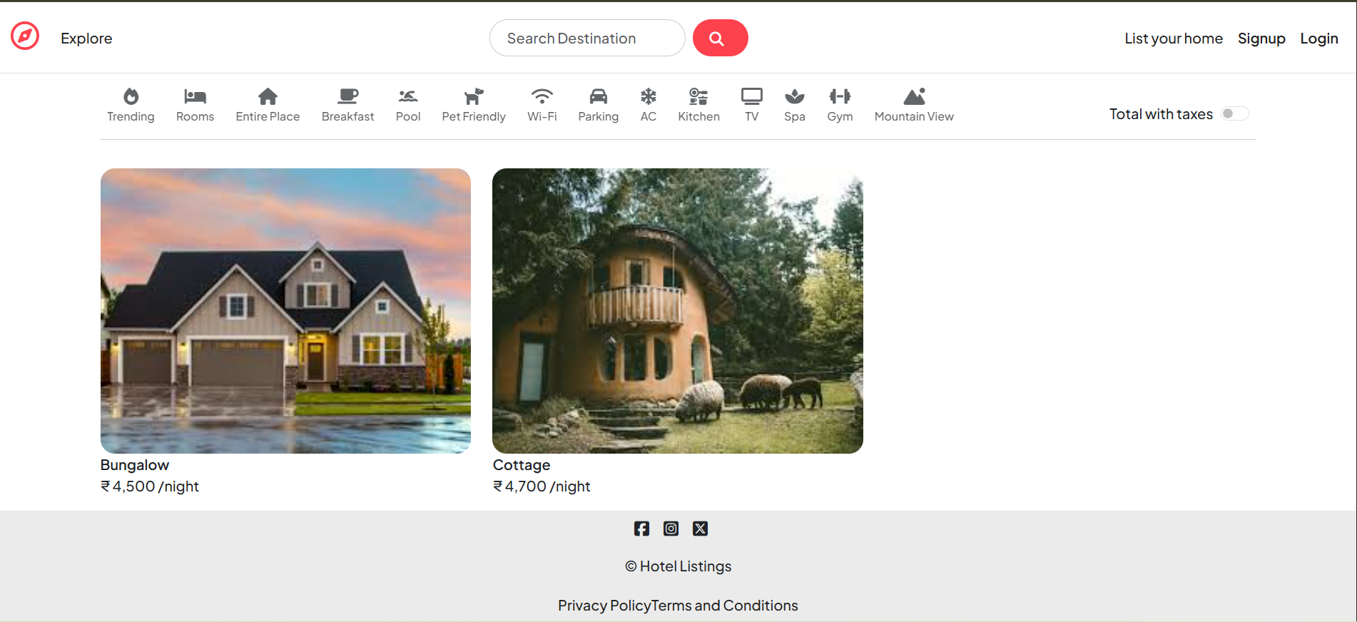Click the red compass logo icon
Screen dimensions: 1357x622
[x=25, y=36]
